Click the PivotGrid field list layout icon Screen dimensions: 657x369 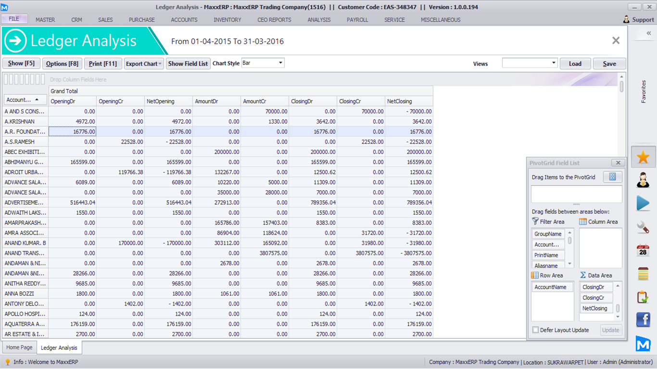(x=612, y=177)
